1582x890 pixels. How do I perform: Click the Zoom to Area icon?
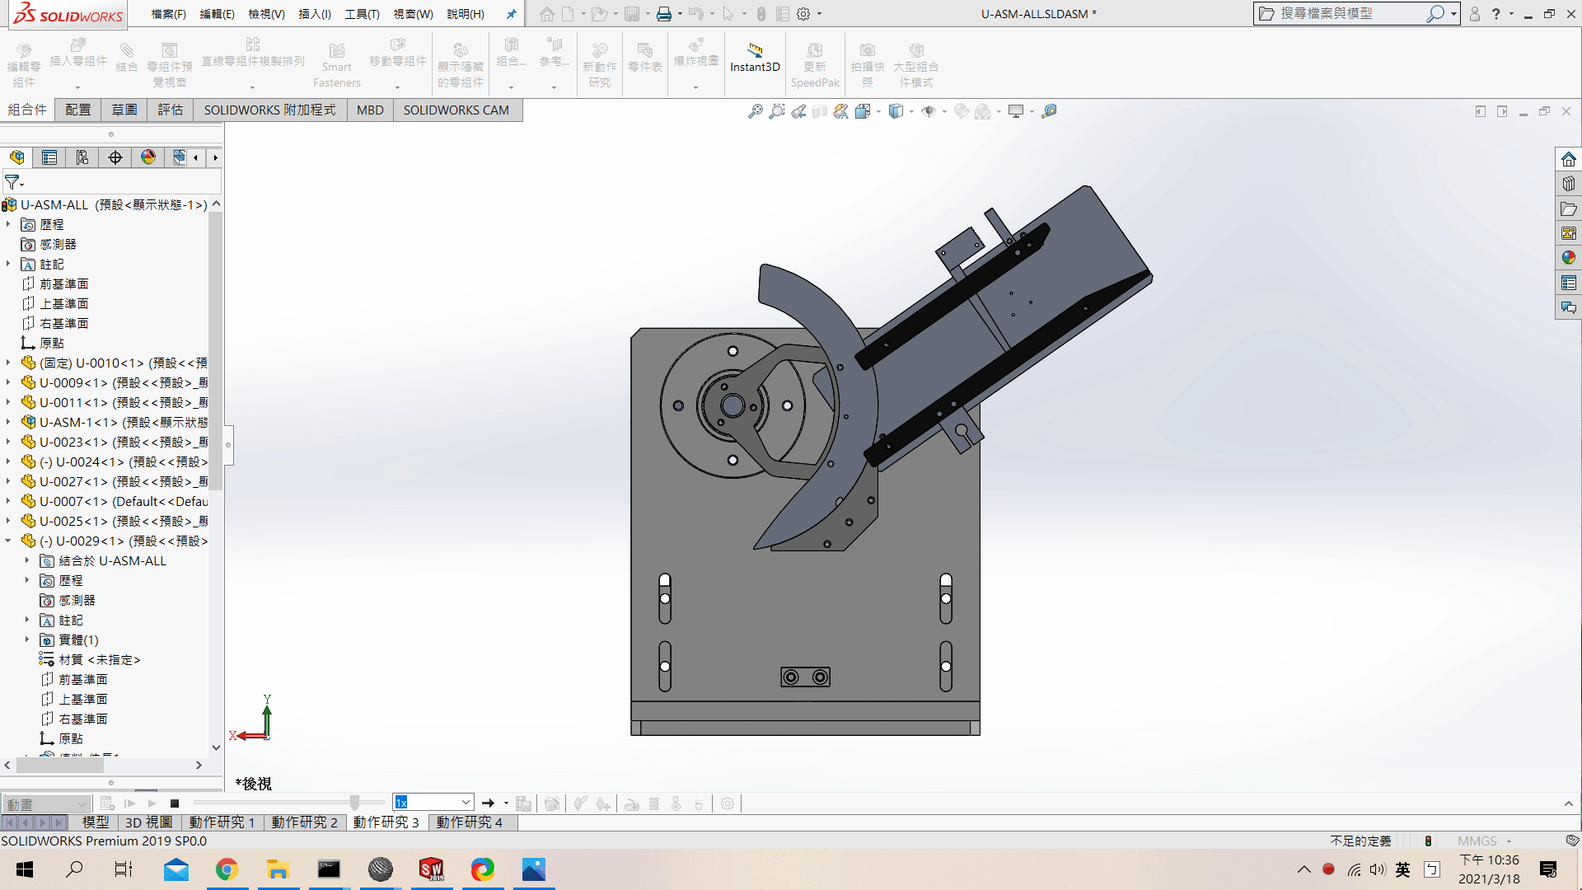point(776,111)
